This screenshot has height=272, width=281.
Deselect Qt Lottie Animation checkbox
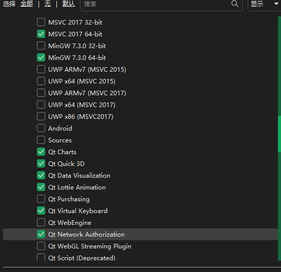[x=41, y=187]
